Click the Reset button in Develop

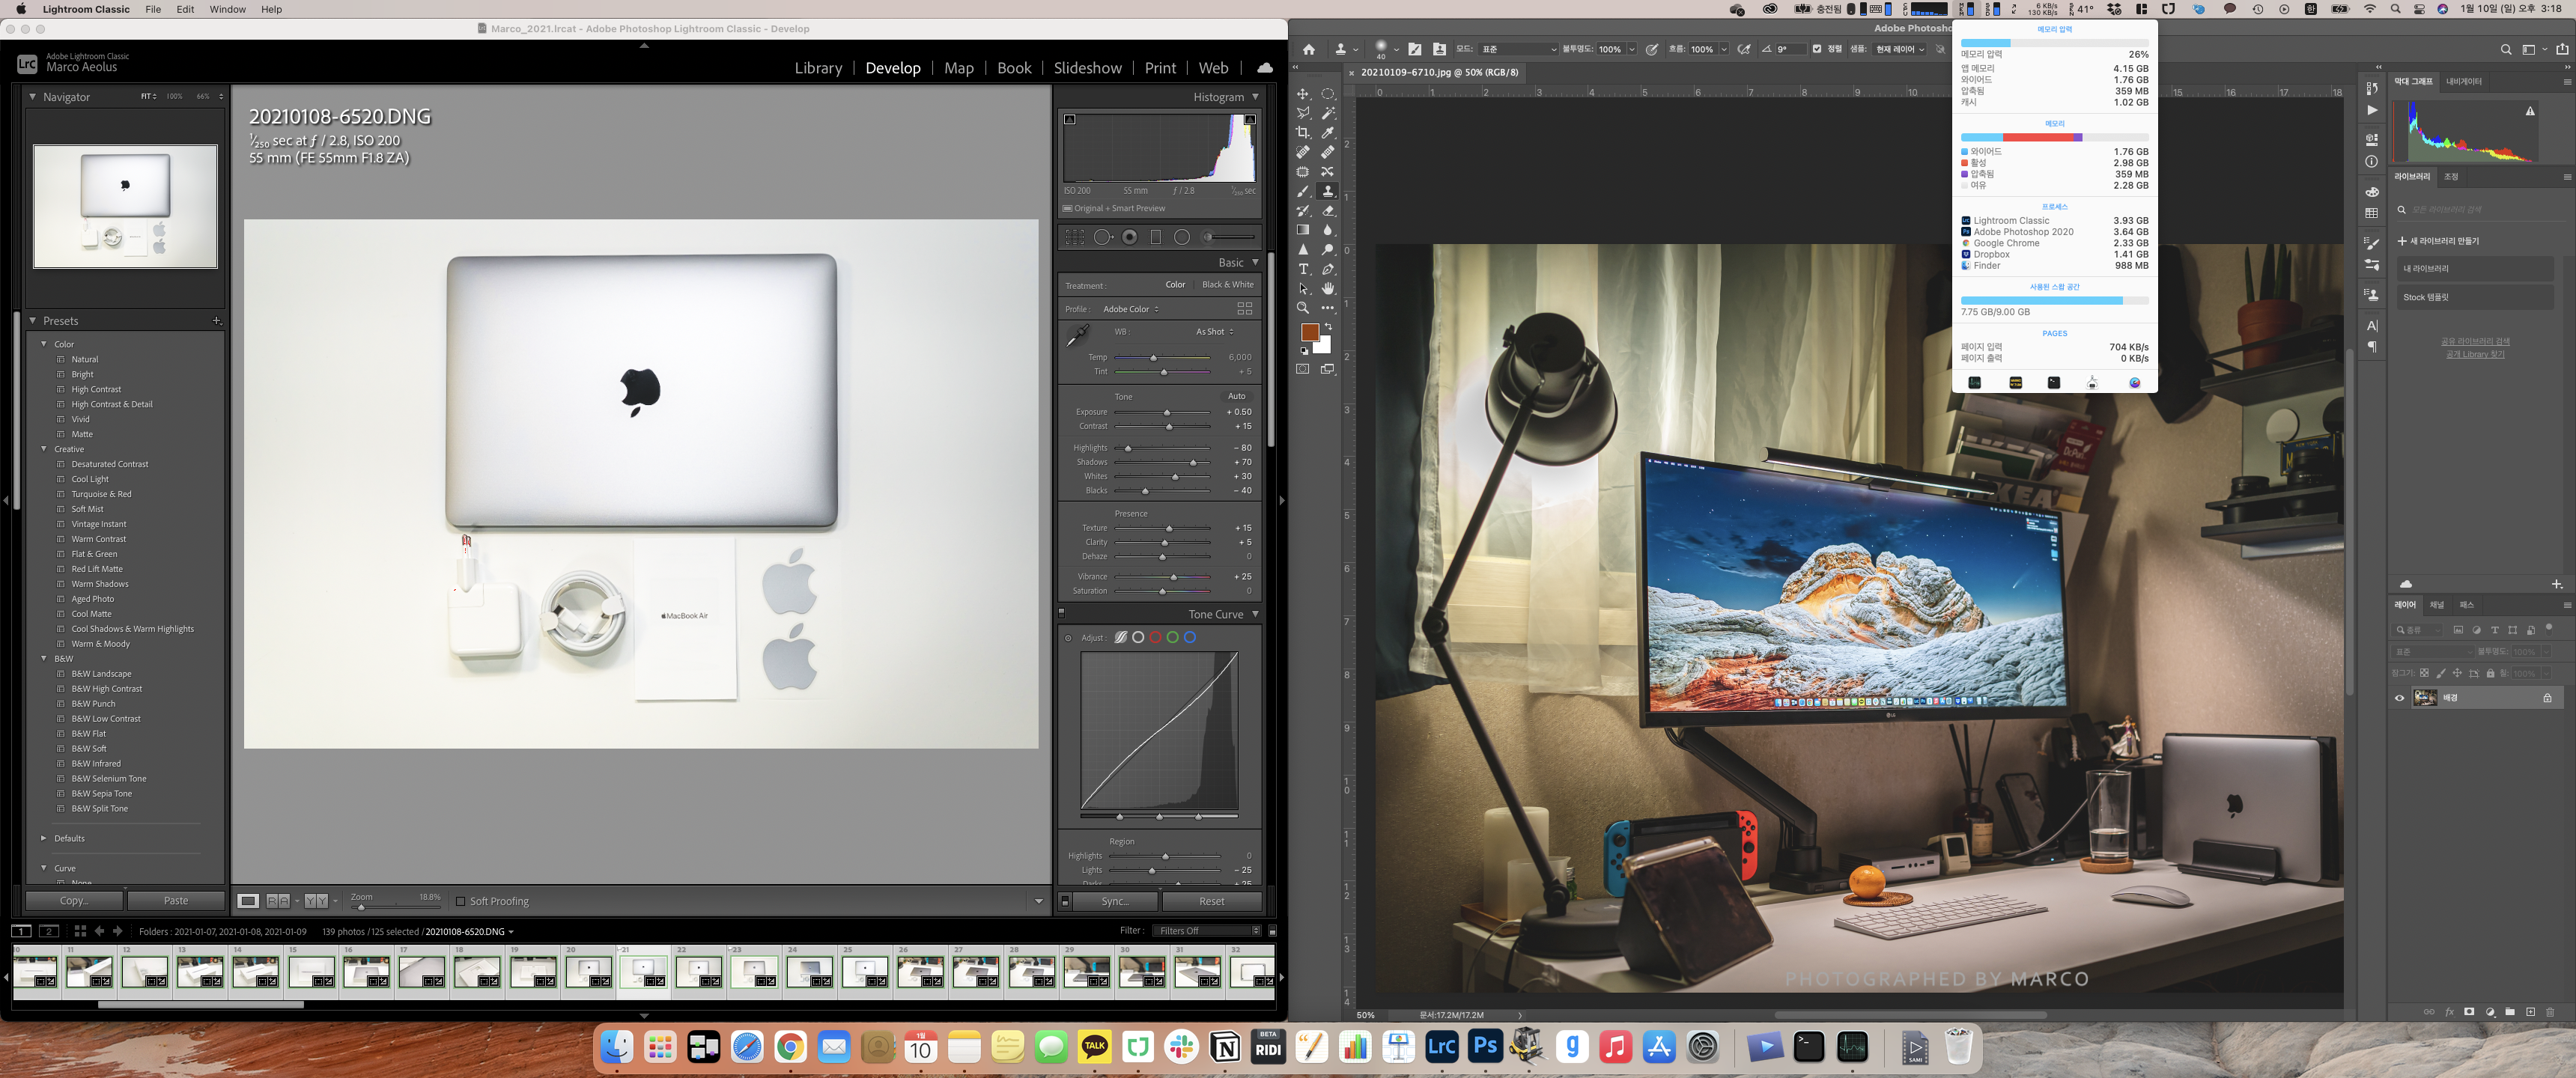pos(1211,901)
